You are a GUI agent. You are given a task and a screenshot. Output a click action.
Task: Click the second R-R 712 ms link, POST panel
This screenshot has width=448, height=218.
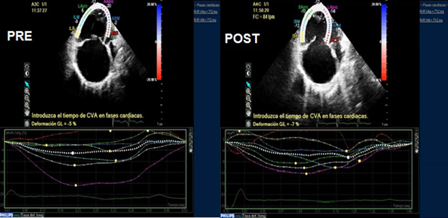click(x=431, y=20)
